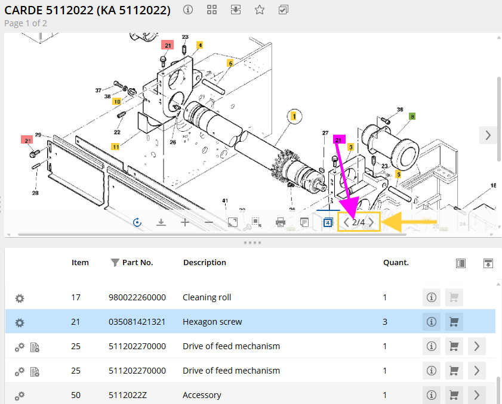Zoom in on the drawing with plus icon
This screenshot has width=502, height=404.
point(185,222)
